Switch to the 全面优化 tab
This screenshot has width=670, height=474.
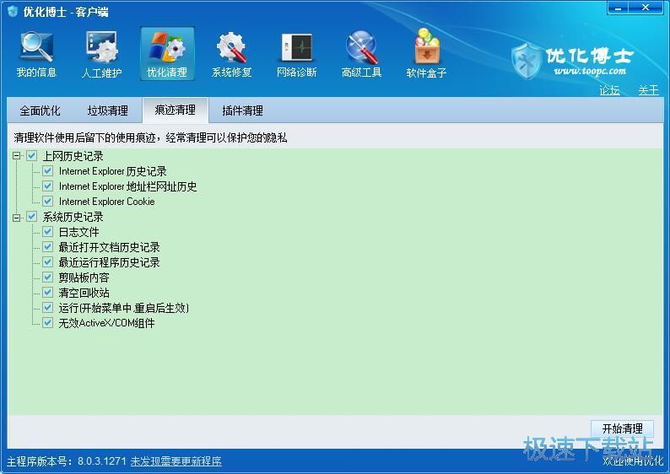coord(41,110)
